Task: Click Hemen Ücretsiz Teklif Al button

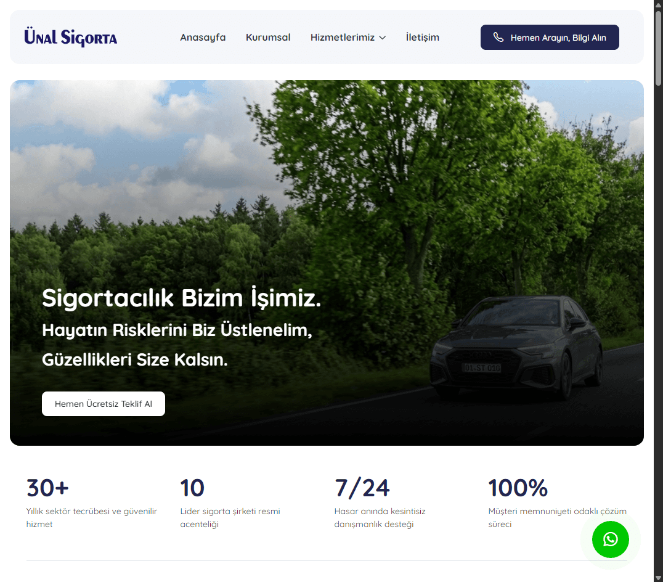Action: 104,404
